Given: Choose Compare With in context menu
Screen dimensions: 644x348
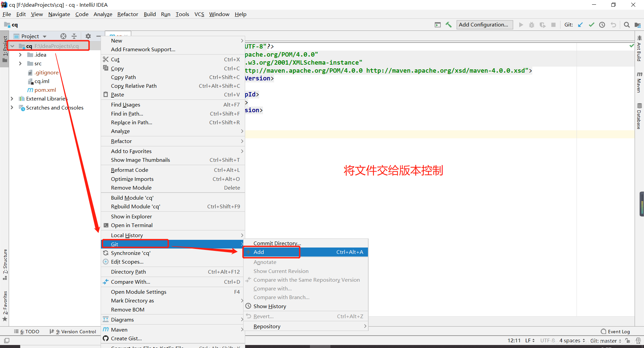Looking at the screenshot, I should 173,282.
